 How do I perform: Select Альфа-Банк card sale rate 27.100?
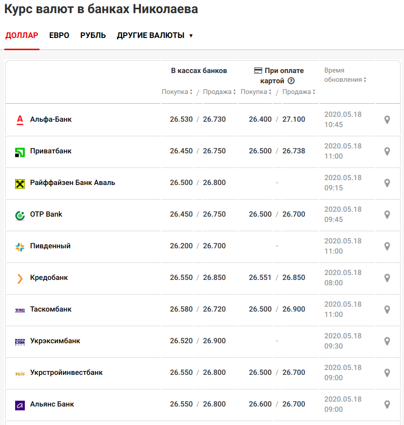tap(293, 119)
